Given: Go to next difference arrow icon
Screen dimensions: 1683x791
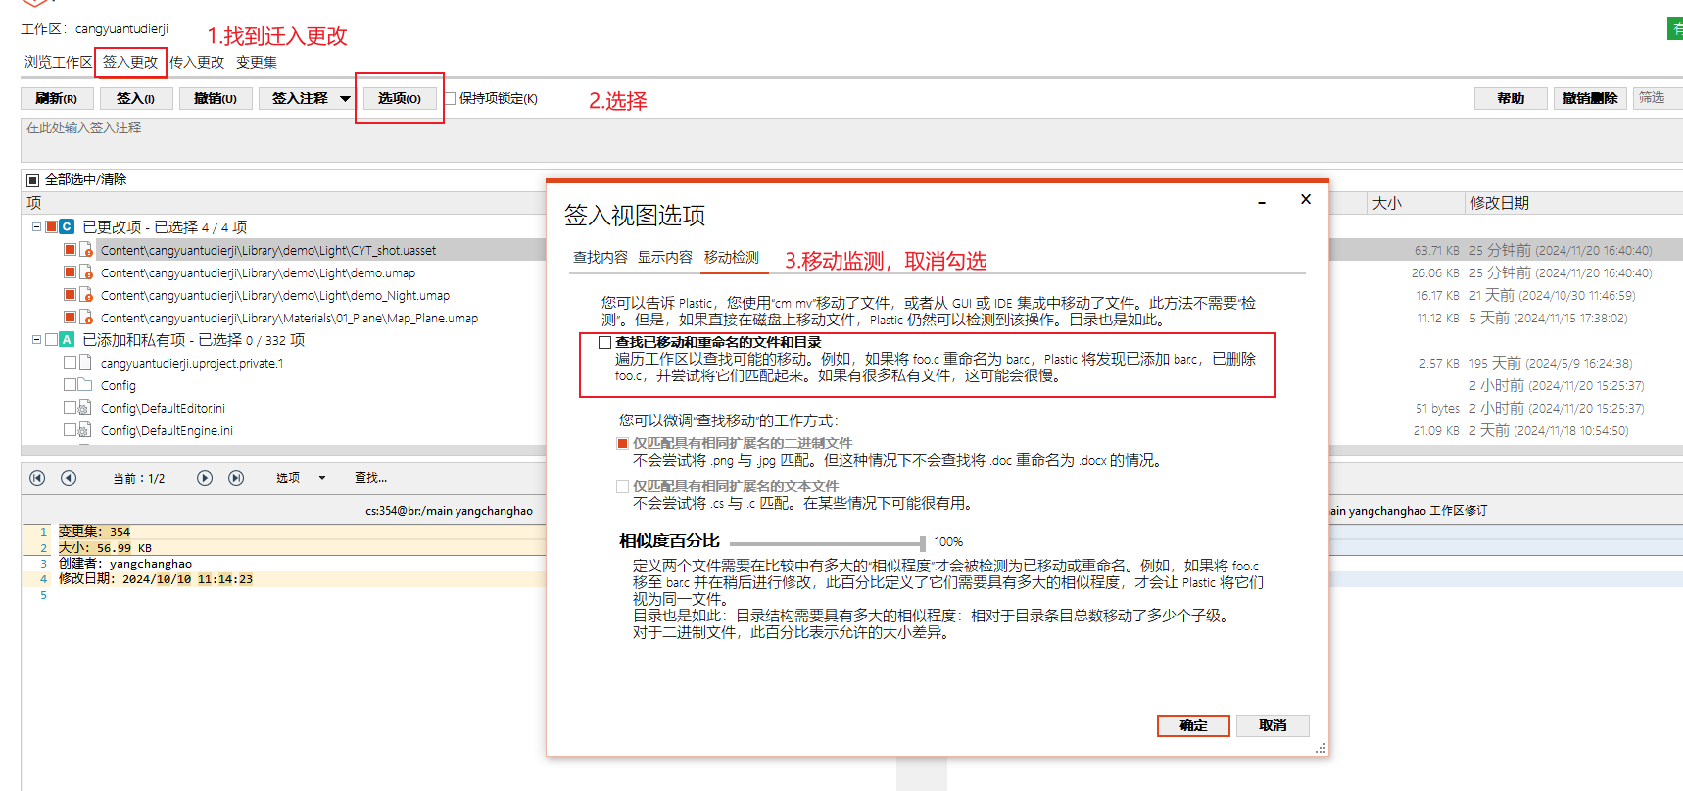Looking at the screenshot, I should pyautogui.click(x=205, y=478).
